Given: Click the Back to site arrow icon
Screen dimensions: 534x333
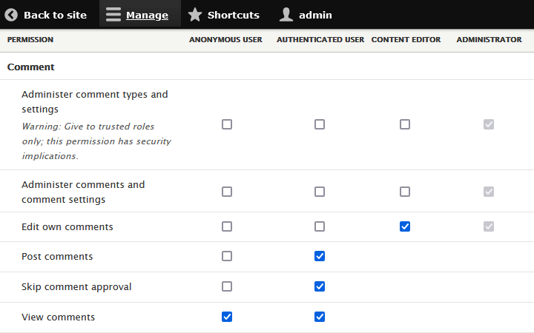Looking at the screenshot, I should coord(11,15).
